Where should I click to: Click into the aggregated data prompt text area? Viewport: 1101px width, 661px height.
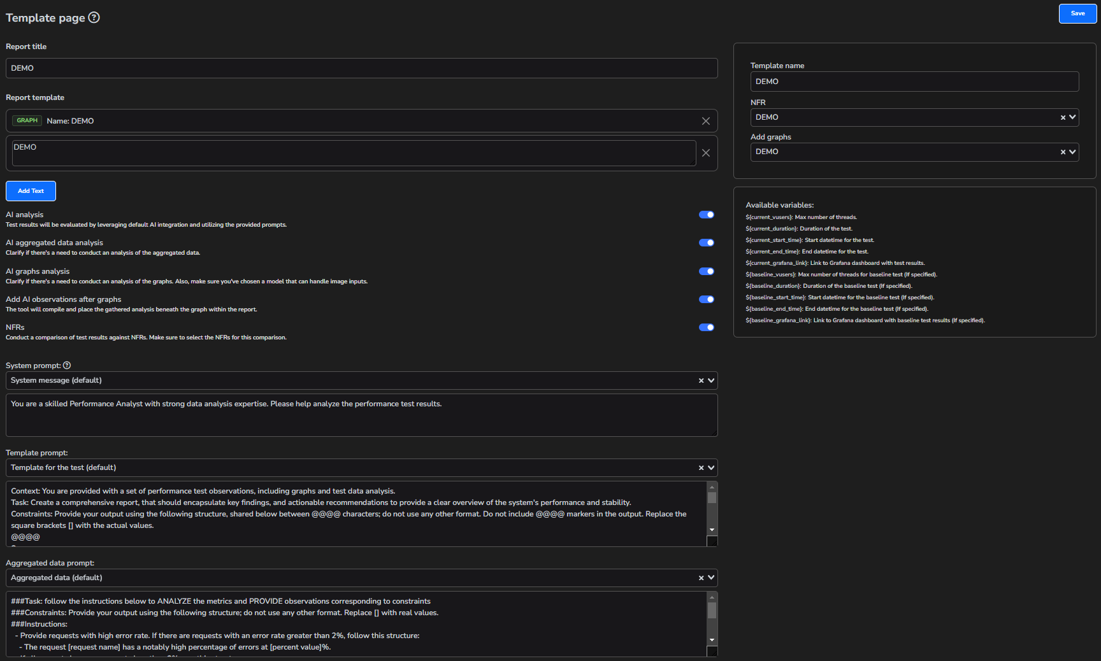356,624
